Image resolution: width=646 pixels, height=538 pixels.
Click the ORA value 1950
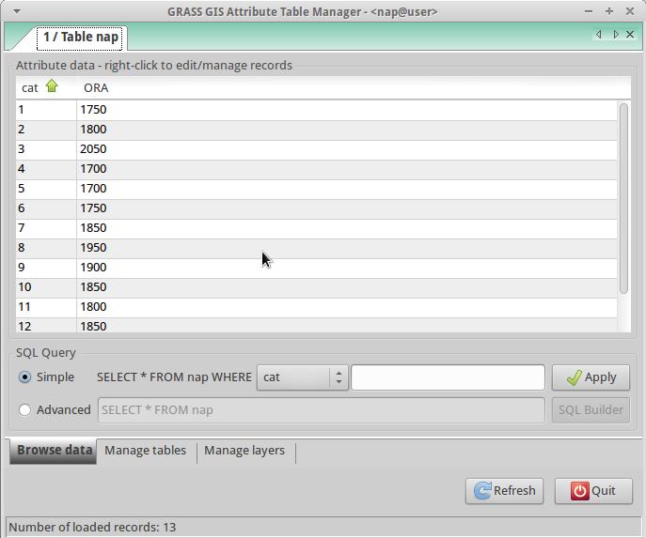point(93,248)
